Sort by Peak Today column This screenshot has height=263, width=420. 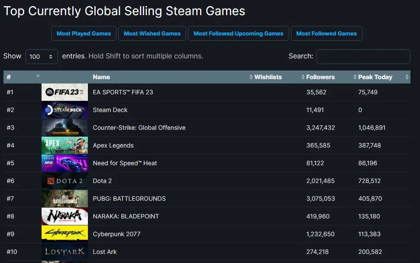tap(375, 77)
